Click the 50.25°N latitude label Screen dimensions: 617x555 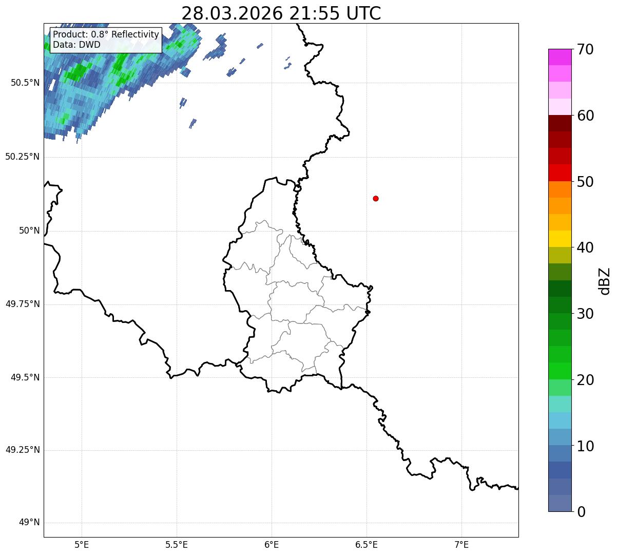tap(23, 157)
